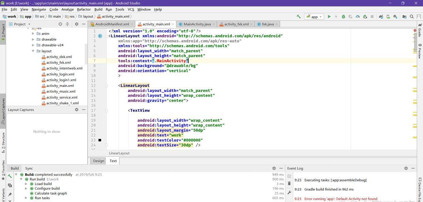Open Layout Captures gear settings
Screen dimensions: 423x202
pos(77,110)
